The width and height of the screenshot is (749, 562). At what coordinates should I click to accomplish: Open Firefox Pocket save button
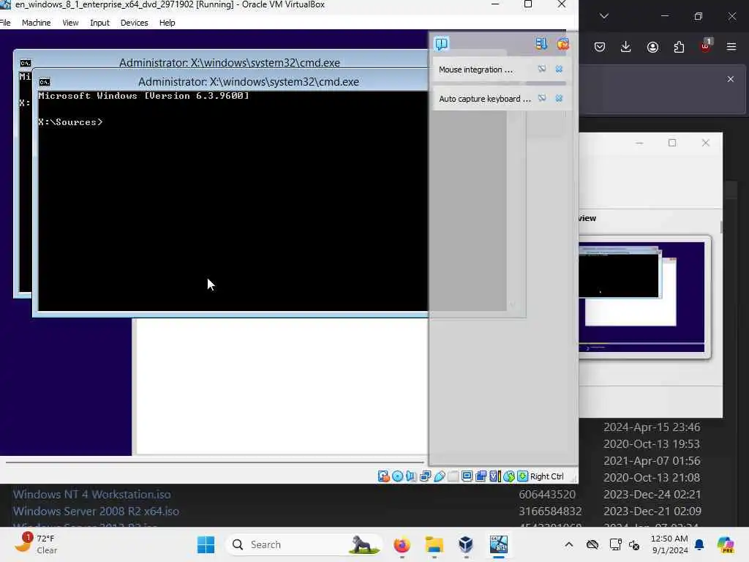[600, 47]
